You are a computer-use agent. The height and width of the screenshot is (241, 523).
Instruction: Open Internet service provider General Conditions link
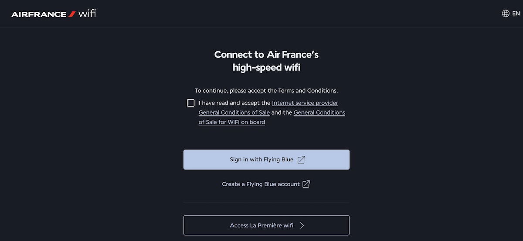coord(305,103)
